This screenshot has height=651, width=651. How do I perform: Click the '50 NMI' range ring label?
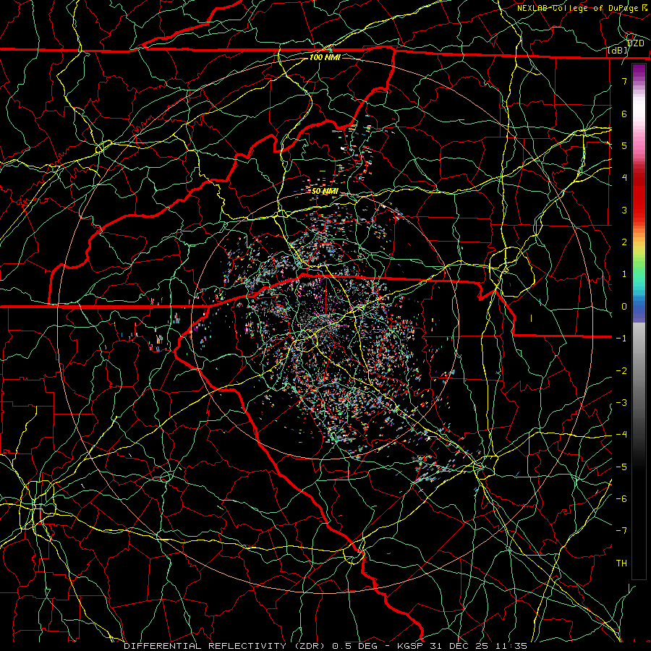(x=325, y=191)
